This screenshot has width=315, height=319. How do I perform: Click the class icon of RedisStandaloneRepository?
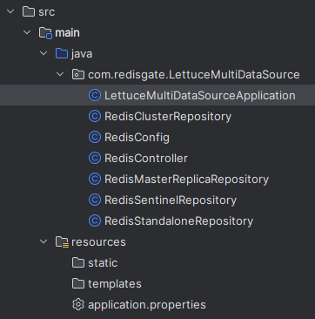click(95, 221)
